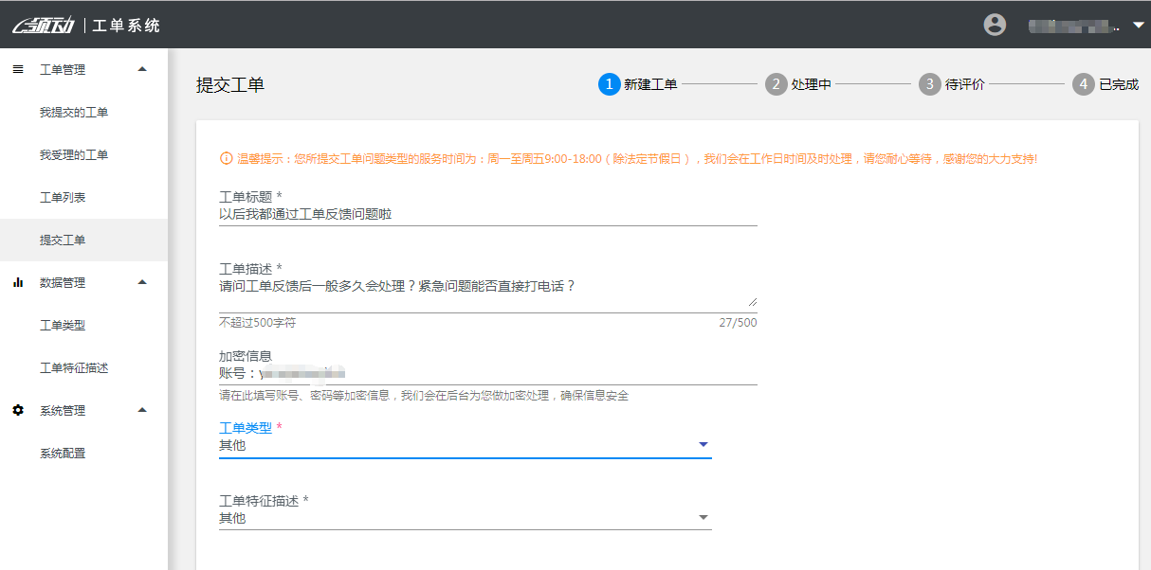Viewport: 1151px width, 570px height.
Task: Click the user account avatar icon
Action: (995, 25)
